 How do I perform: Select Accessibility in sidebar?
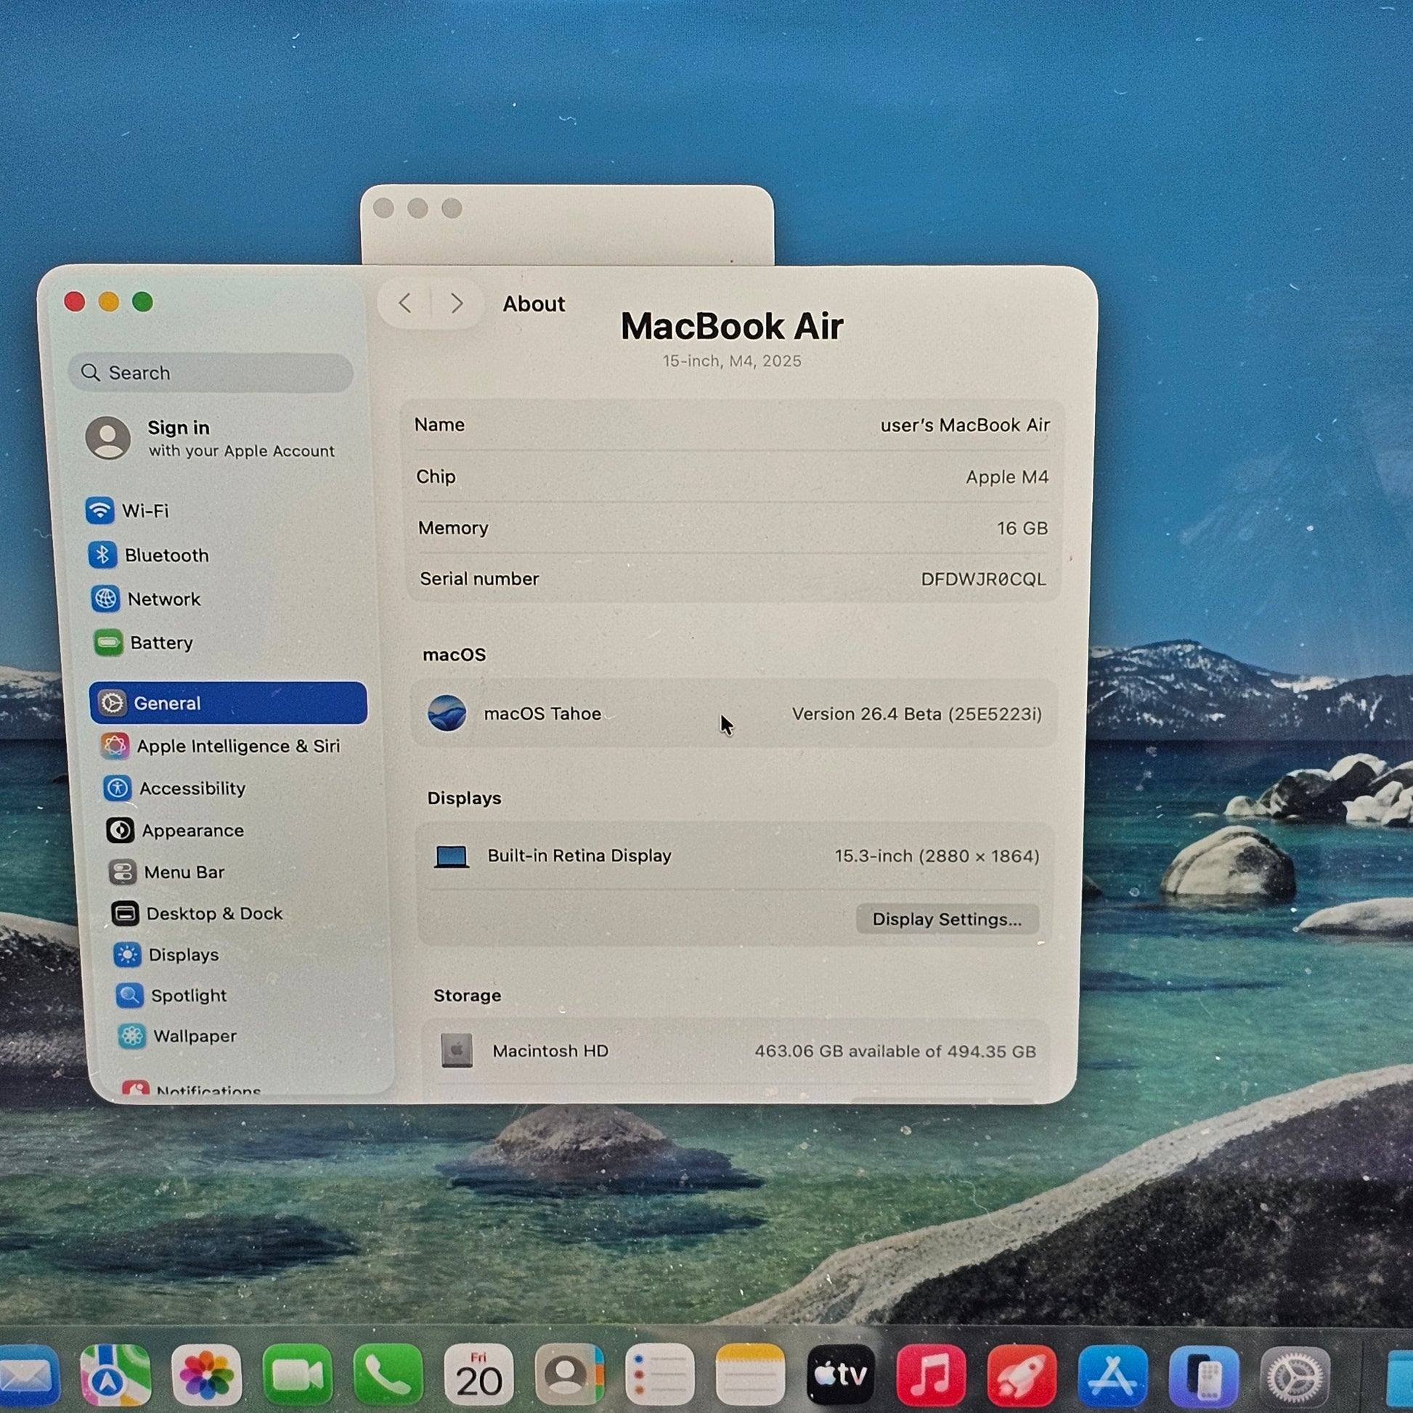click(x=192, y=789)
